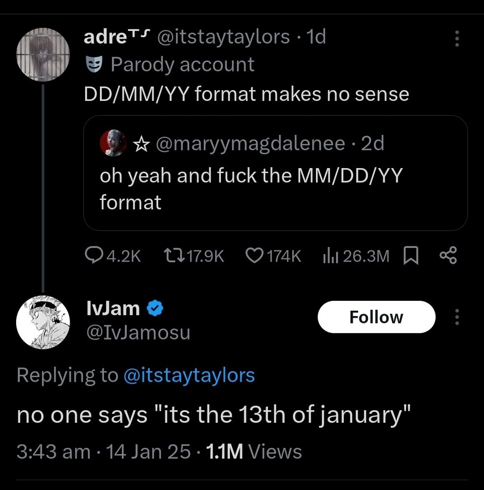Click the Parody account mask icon
Screen dimensions: 484x490
tap(94, 64)
